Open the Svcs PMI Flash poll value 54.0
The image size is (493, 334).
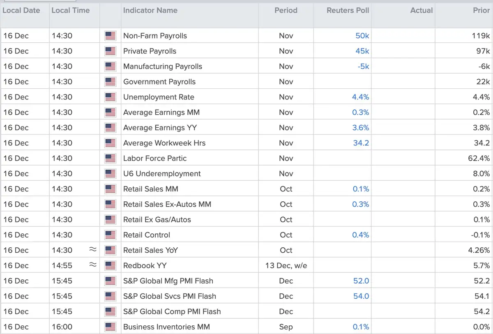pyautogui.click(x=361, y=296)
